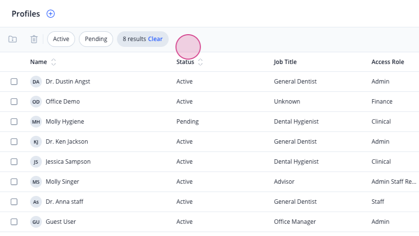Image resolution: width=419 pixels, height=236 pixels.
Task: Open the AS avatar for Anna staff
Action: pyautogui.click(x=36, y=202)
